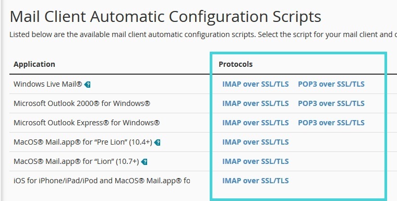Viewport: 397px width, 201px height.
Task: Click help icon beside Lion (10.7+) Mail.app
Action: 144,162
